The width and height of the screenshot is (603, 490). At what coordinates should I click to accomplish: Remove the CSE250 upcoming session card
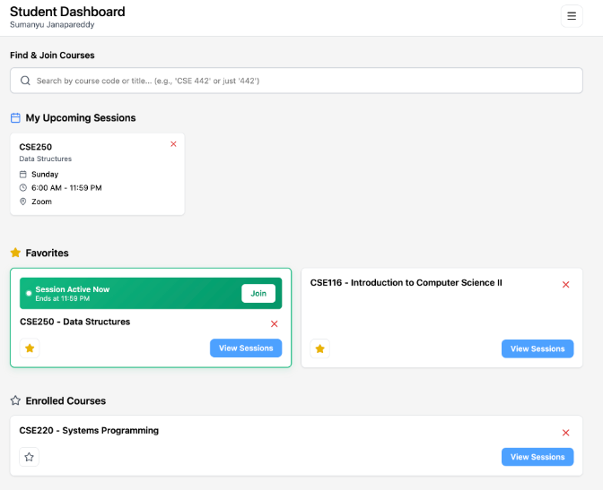(173, 144)
